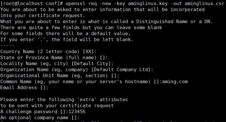Click the Organizational Unit Name prompt
Viewport: 226px width, 122px height.
click(x=60, y=76)
